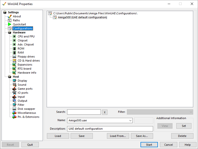Viewport: 198px width, 149px height.
Task: Select the Hardware tree group label
Action: (x=19, y=32)
